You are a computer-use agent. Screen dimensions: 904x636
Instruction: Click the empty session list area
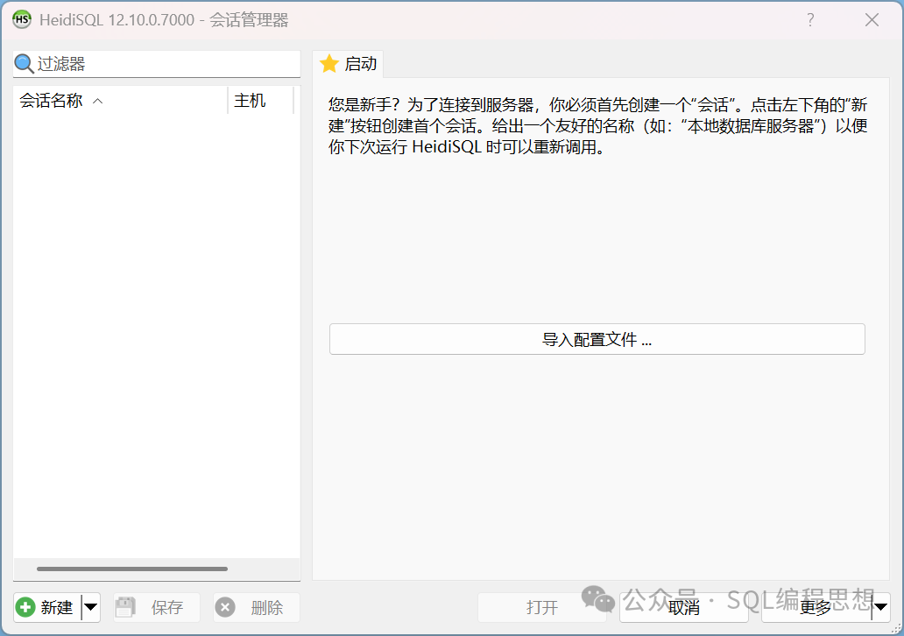[x=156, y=333]
